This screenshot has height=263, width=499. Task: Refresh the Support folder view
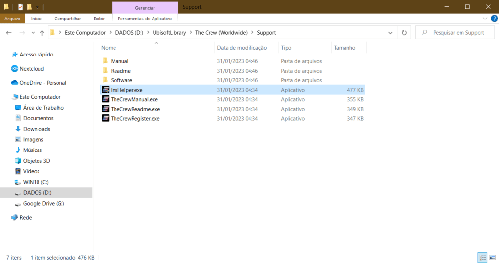point(404,33)
